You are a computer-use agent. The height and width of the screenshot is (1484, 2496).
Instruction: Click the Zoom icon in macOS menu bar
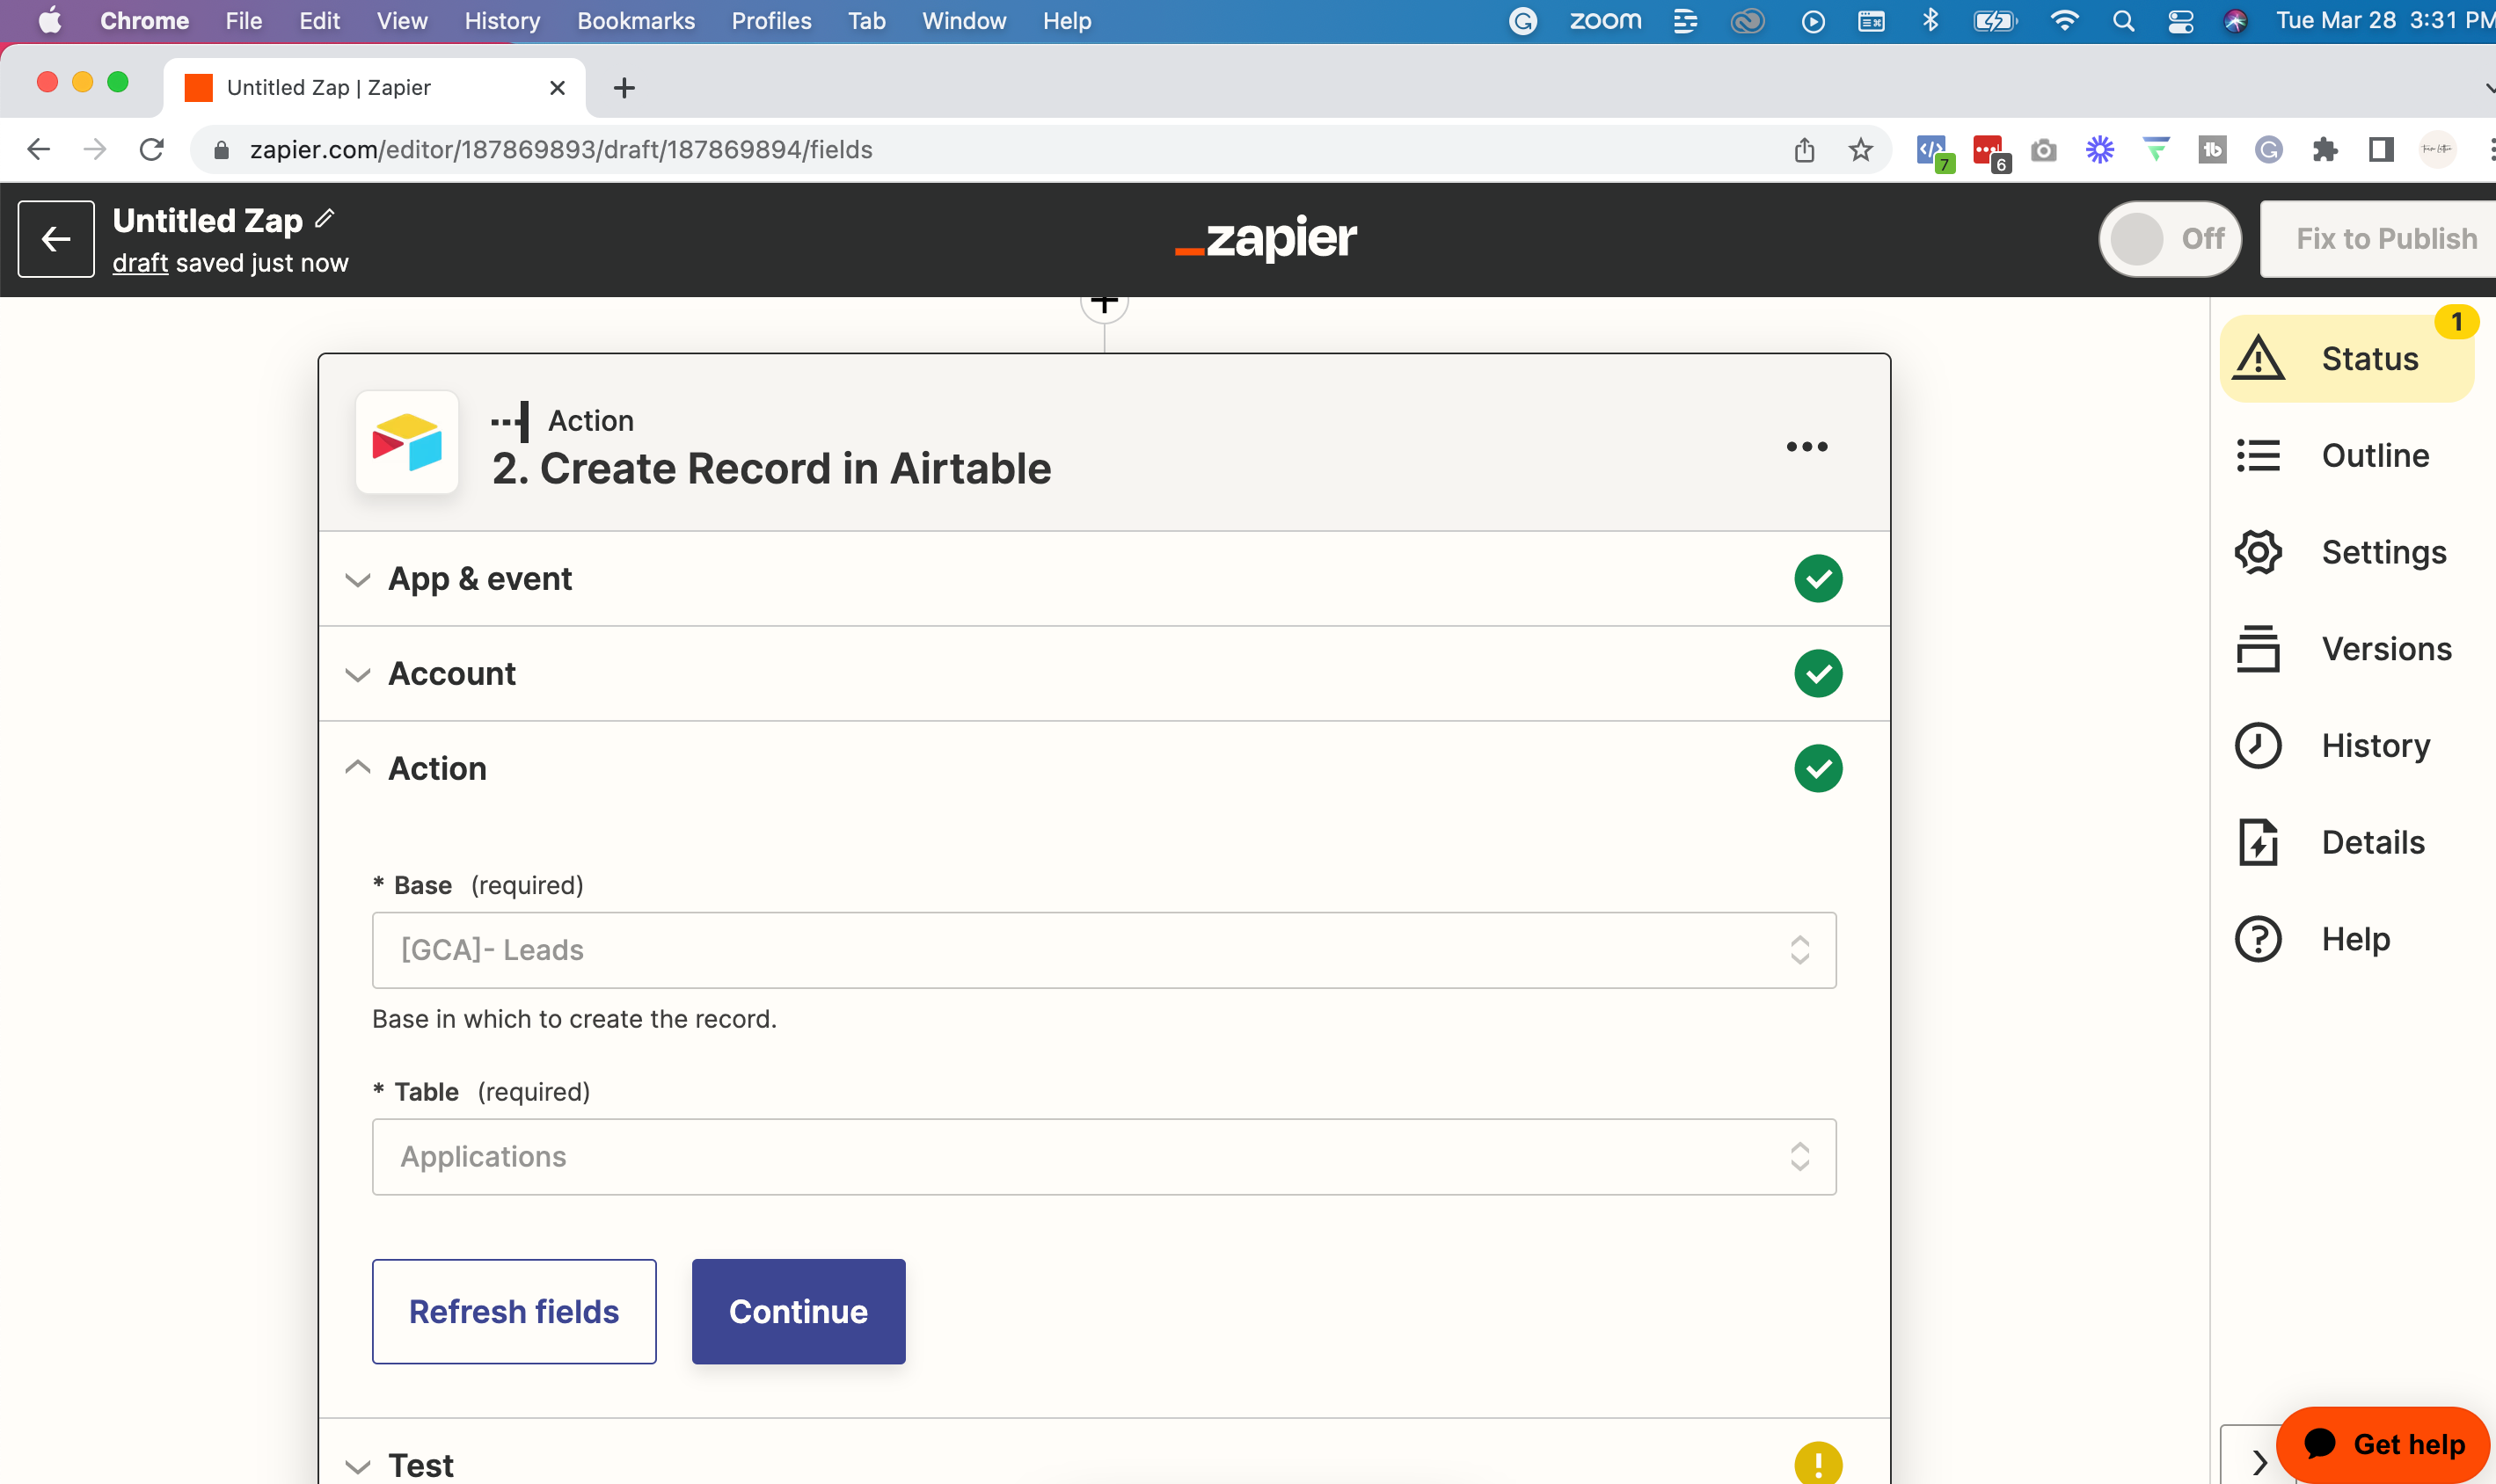[x=1605, y=21]
